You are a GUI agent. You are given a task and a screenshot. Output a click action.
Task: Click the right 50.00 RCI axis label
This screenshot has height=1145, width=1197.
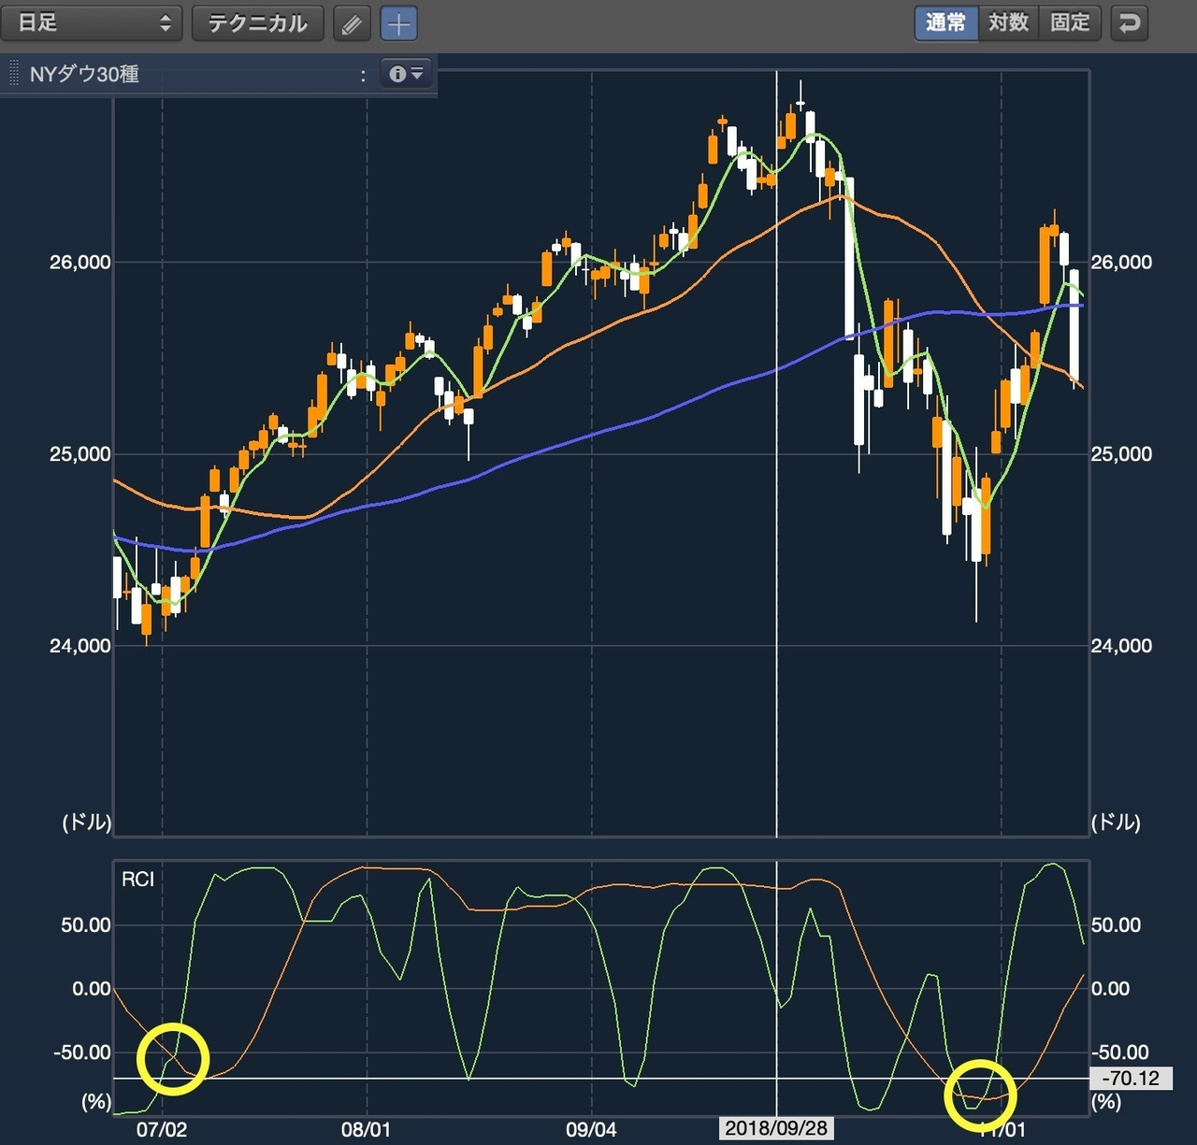(1116, 925)
